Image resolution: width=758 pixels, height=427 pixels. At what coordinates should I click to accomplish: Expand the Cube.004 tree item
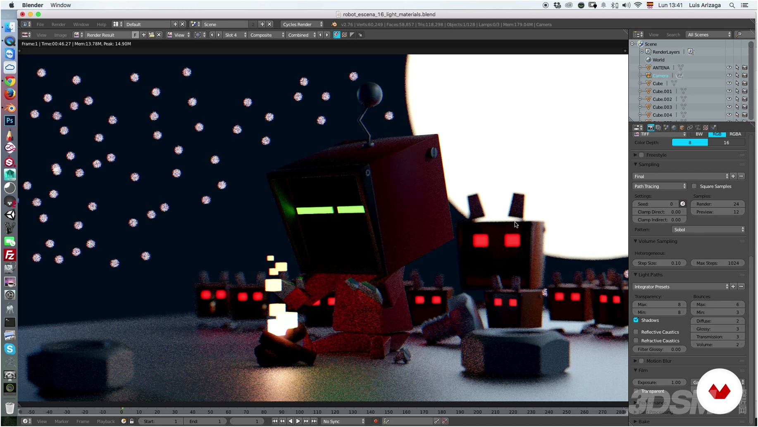tap(640, 115)
